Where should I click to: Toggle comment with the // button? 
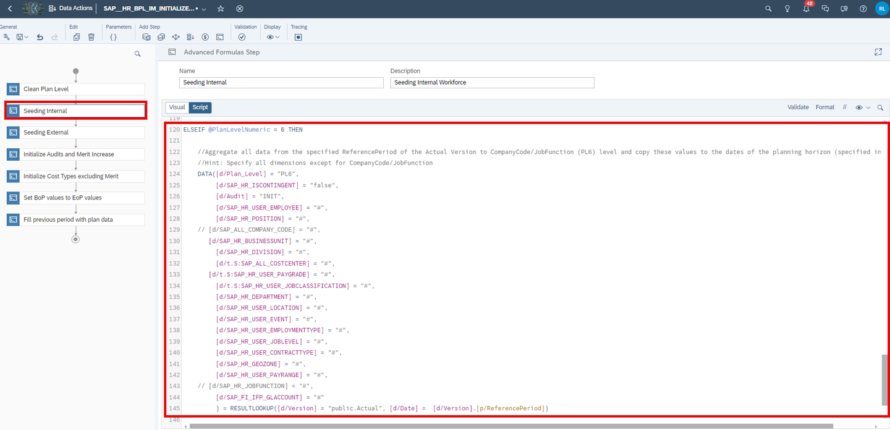click(844, 107)
